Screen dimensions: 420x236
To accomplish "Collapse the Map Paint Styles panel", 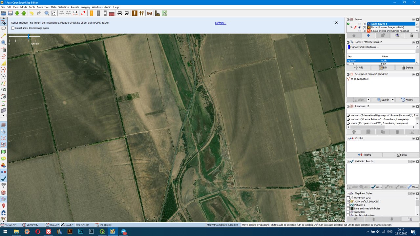I will [348, 193].
